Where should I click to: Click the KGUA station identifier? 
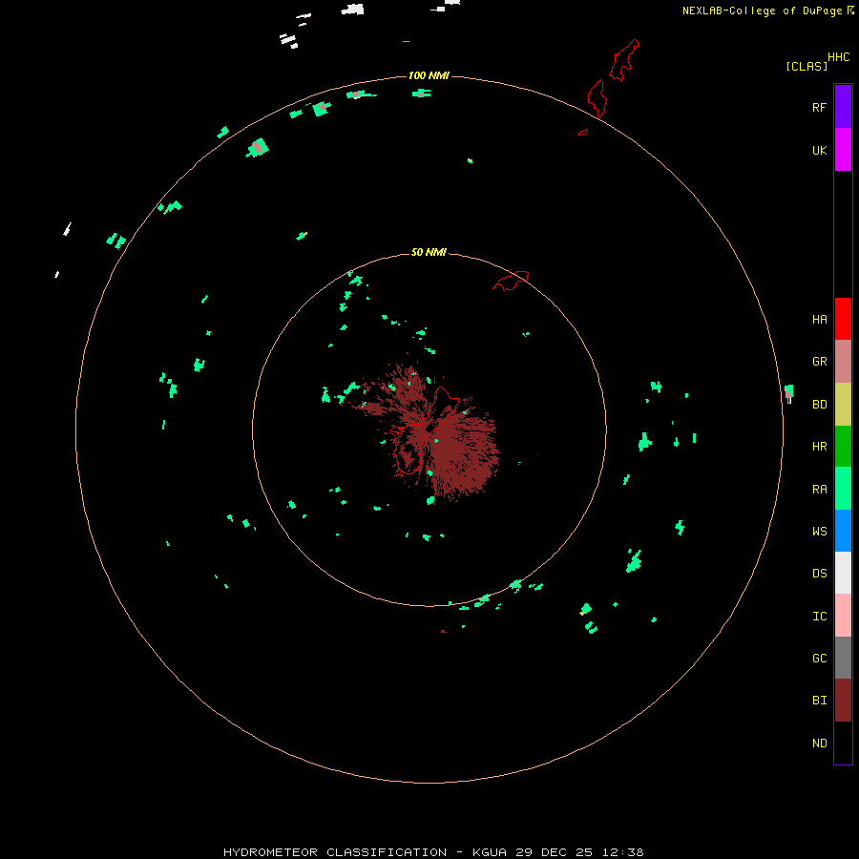click(x=490, y=852)
